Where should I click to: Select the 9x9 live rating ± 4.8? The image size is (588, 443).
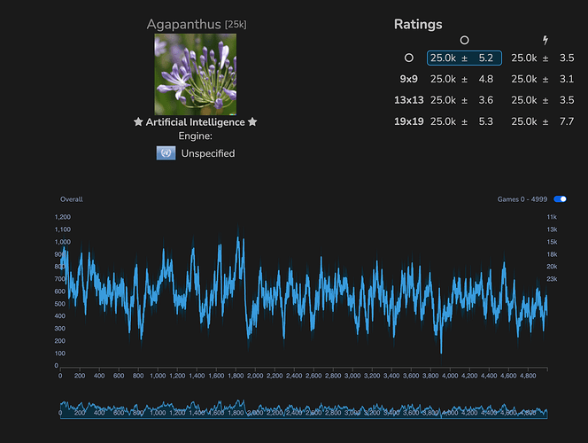tap(461, 78)
